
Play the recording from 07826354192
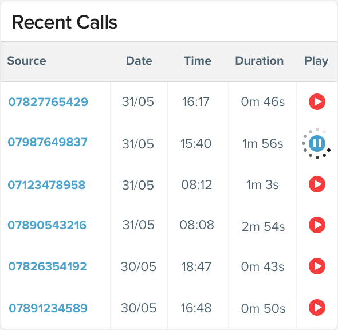(x=317, y=266)
